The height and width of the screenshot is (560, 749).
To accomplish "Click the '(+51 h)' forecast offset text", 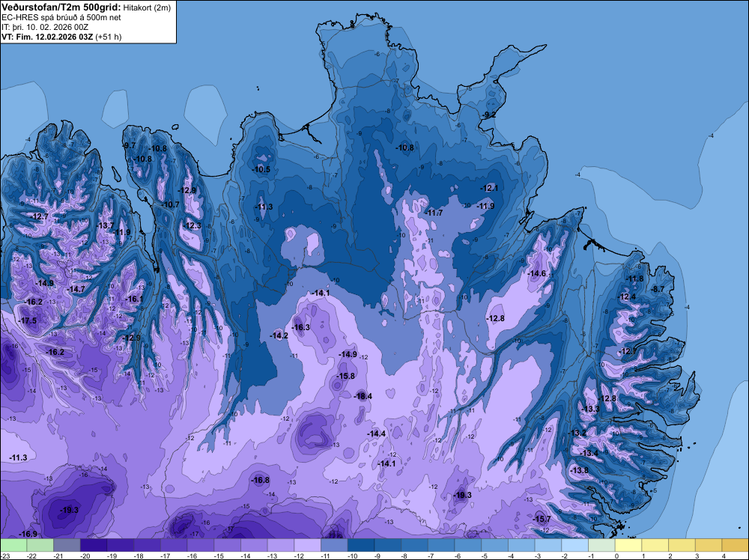I will 109,37.
